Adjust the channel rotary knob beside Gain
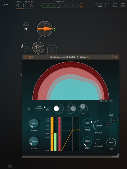 click(x=25, y=48)
